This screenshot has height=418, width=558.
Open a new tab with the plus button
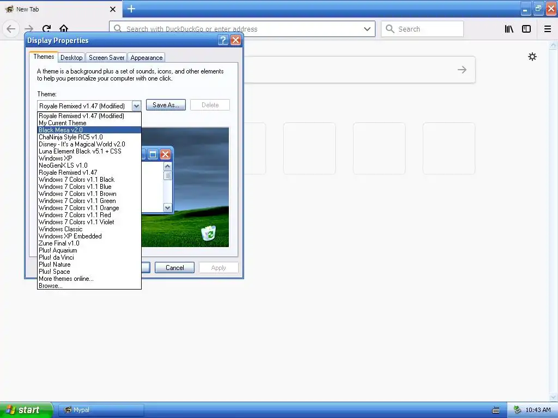(131, 9)
